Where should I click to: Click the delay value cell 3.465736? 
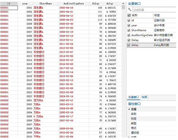click(x=110, y=84)
